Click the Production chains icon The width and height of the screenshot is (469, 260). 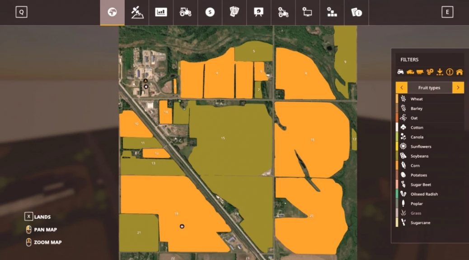[333, 12]
